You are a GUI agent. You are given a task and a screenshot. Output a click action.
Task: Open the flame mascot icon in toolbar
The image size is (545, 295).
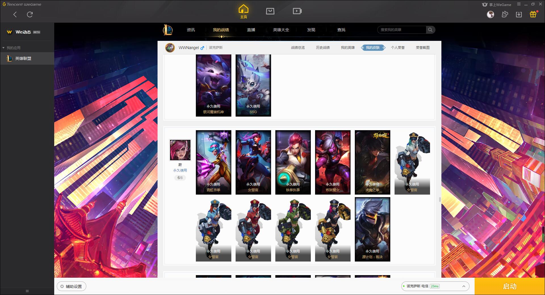505,14
